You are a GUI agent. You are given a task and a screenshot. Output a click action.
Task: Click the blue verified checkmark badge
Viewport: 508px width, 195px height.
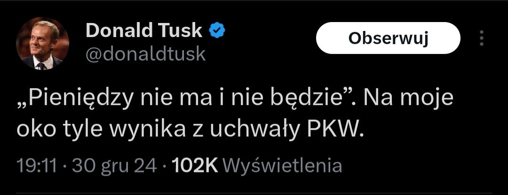[x=217, y=31]
